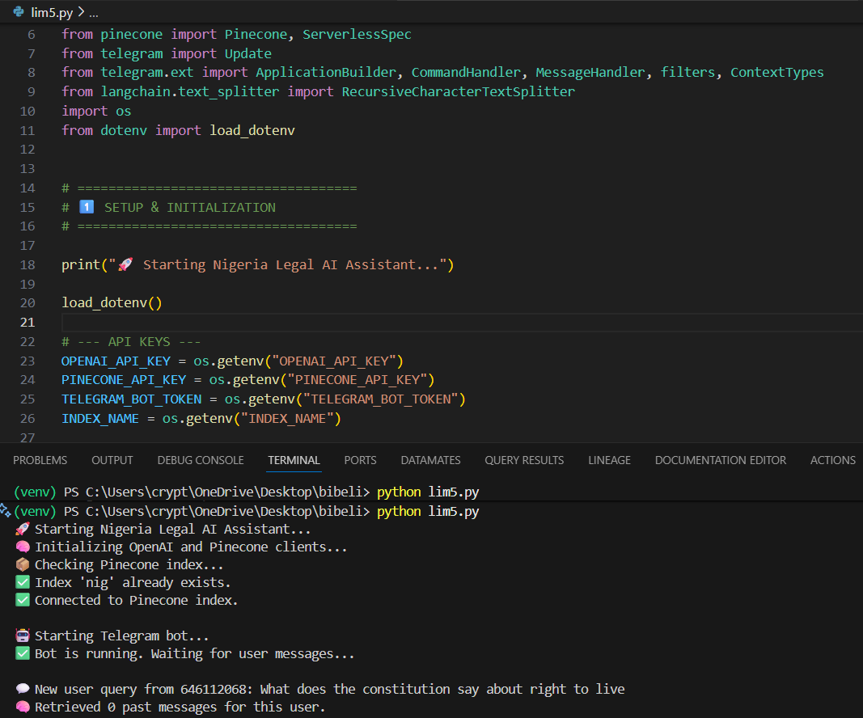
Task: Select the TERMINAL tab
Action: [x=294, y=460]
